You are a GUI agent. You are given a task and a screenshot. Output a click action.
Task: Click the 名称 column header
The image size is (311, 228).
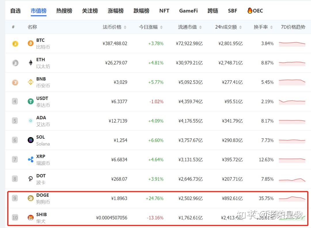[x=32, y=27]
